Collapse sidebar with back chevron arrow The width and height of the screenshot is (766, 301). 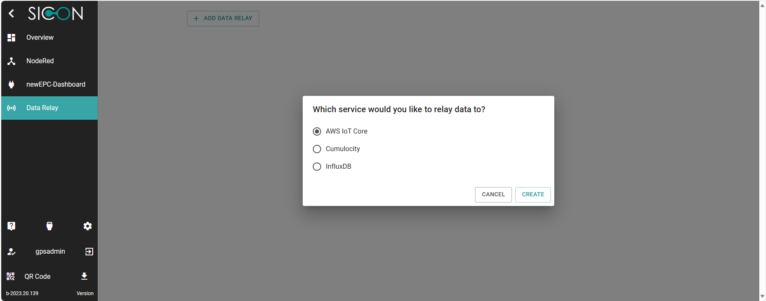[x=11, y=14]
